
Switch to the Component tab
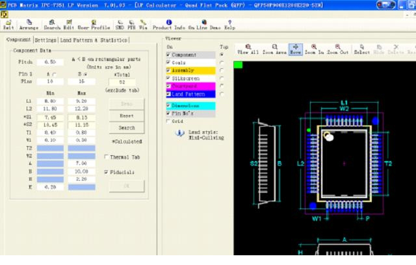click(19, 40)
